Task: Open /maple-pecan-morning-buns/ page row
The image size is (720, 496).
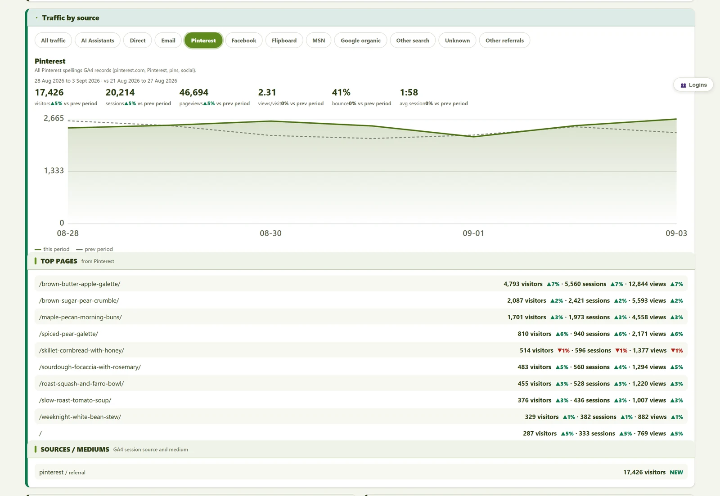Action: coord(361,317)
